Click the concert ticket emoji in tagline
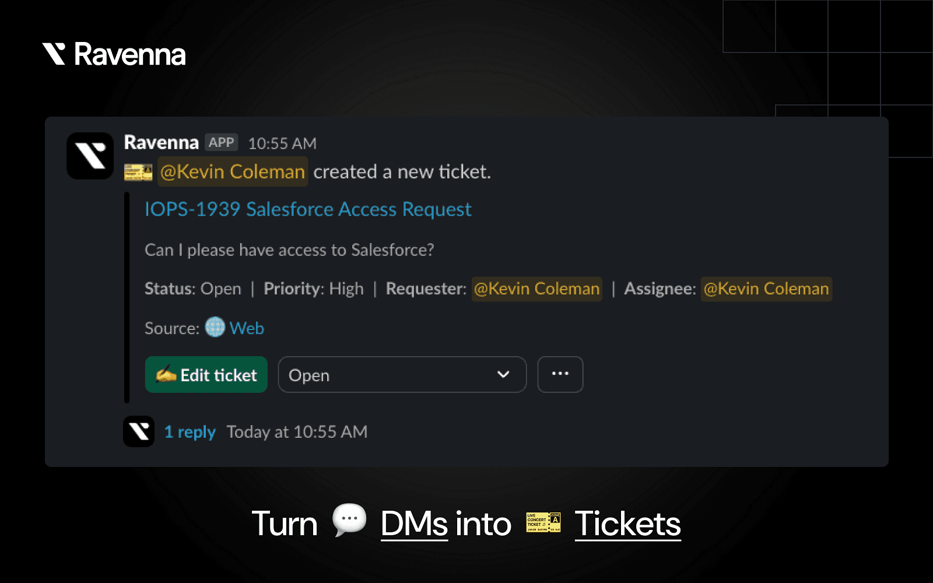This screenshot has height=583, width=933. point(543,522)
